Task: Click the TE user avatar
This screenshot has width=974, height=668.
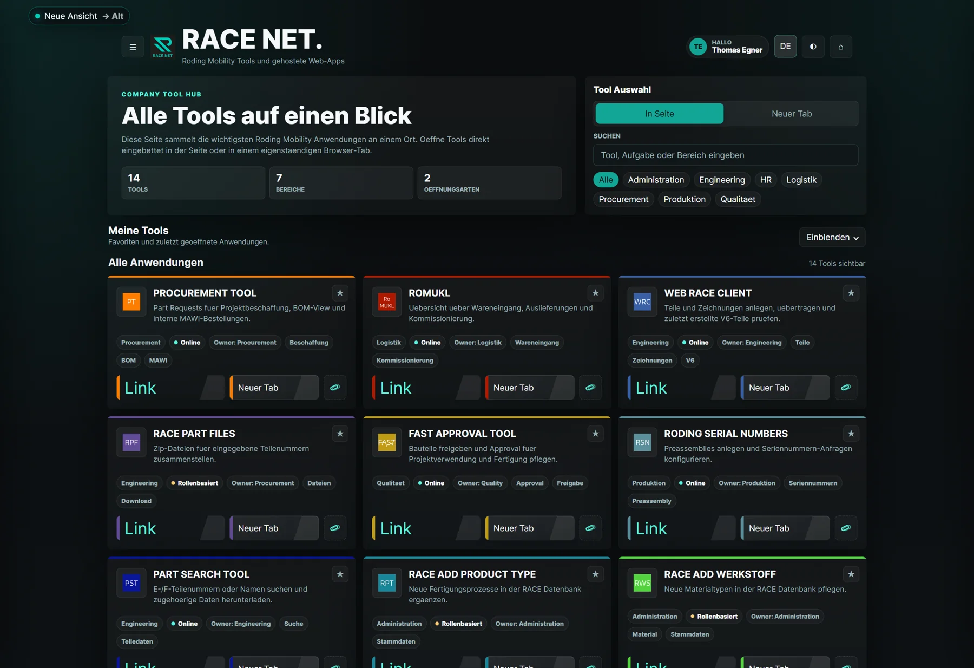Action: pyautogui.click(x=698, y=47)
